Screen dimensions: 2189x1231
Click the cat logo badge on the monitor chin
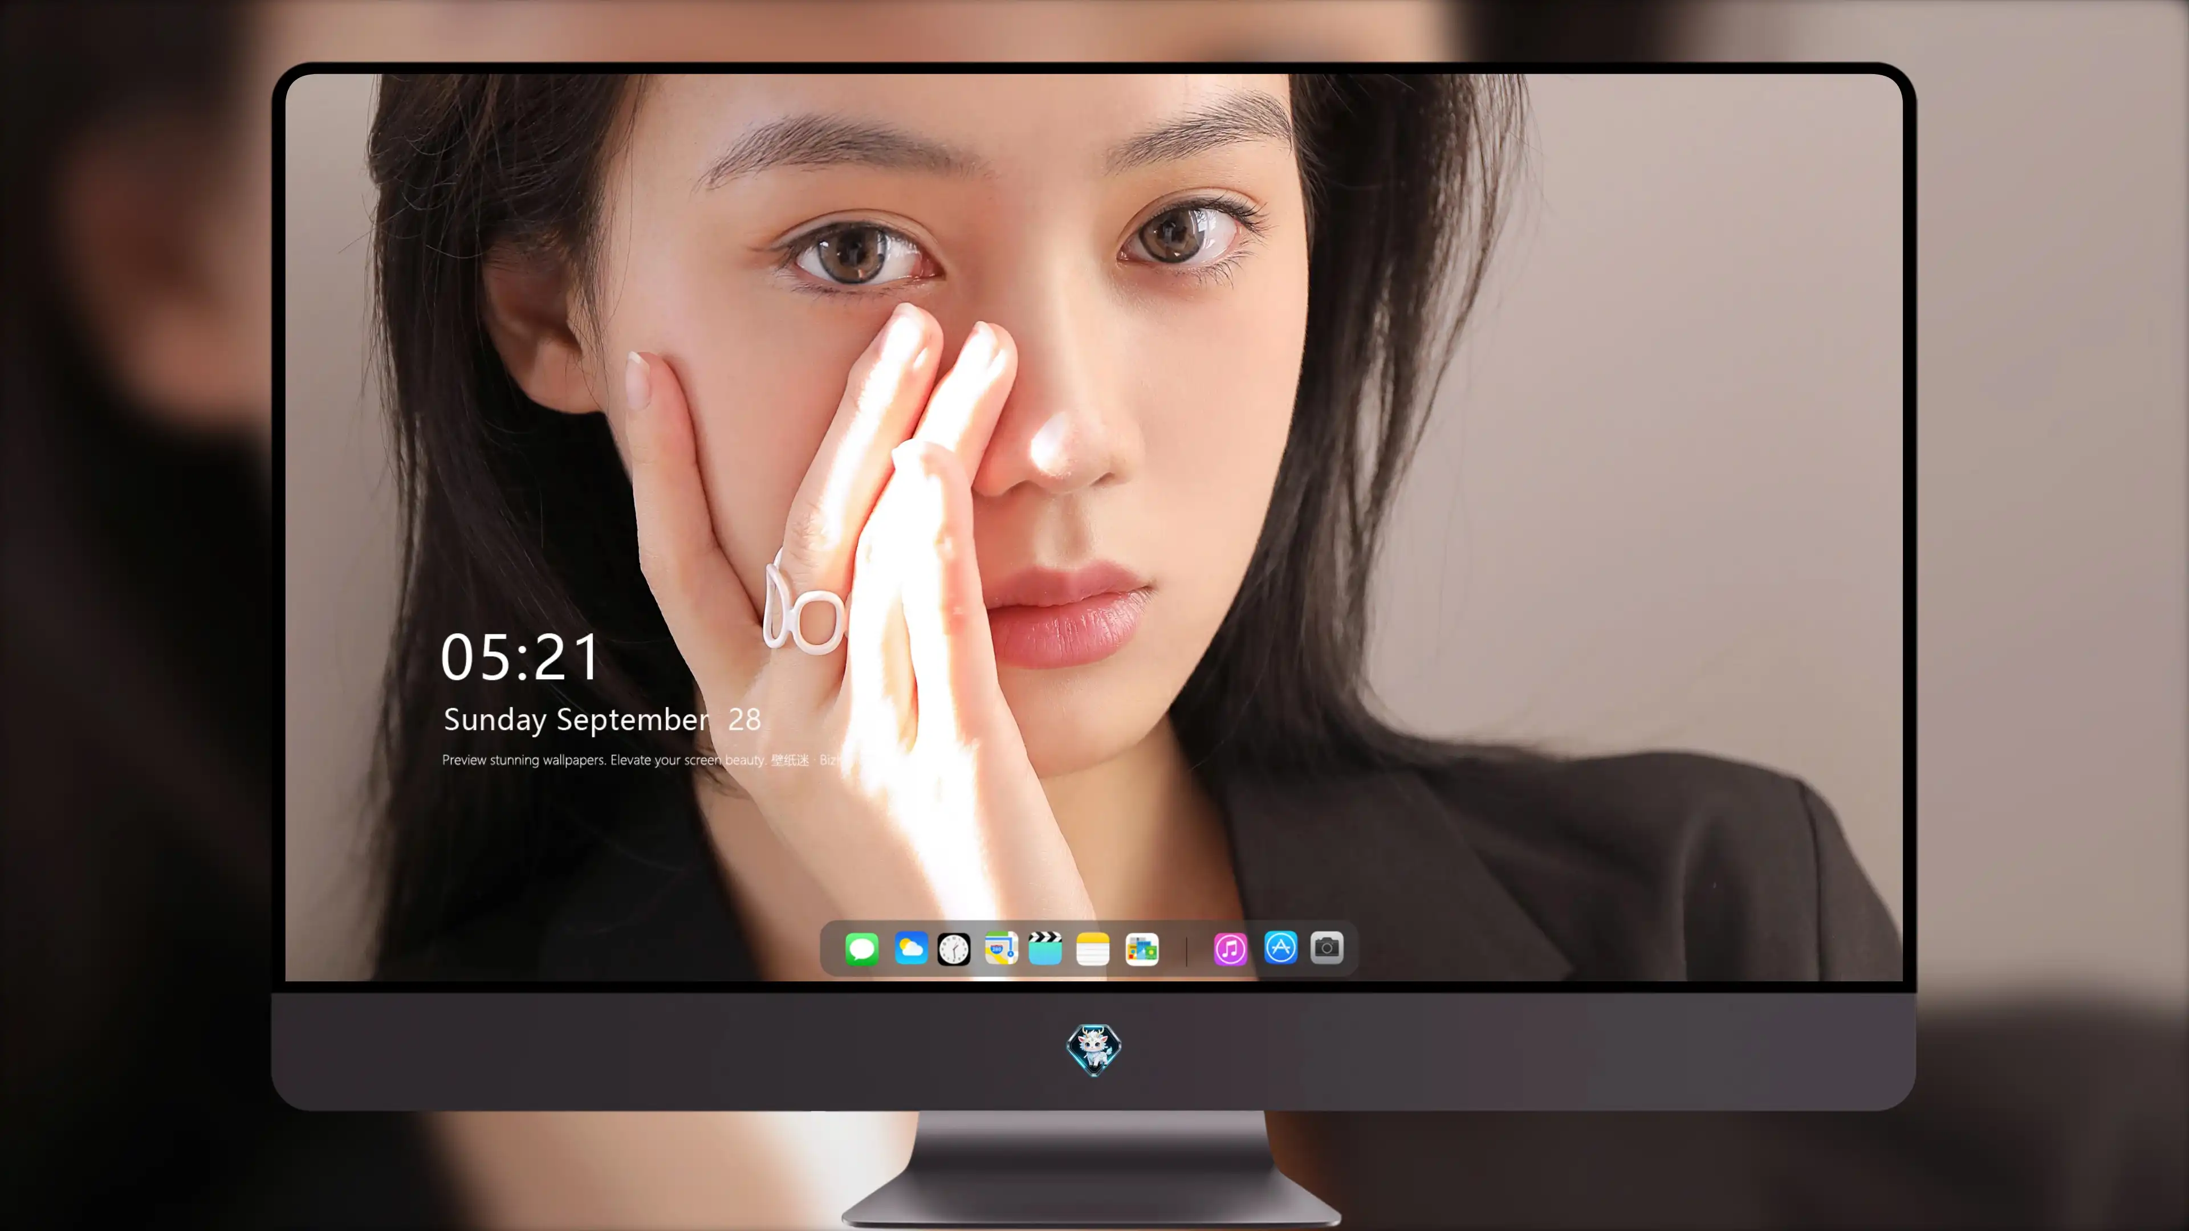click(1094, 1050)
